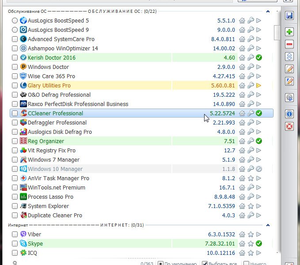Click key icon for Process Lasso Pro
The width and height of the screenshot is (300, 265).
(x=251, y=197)
